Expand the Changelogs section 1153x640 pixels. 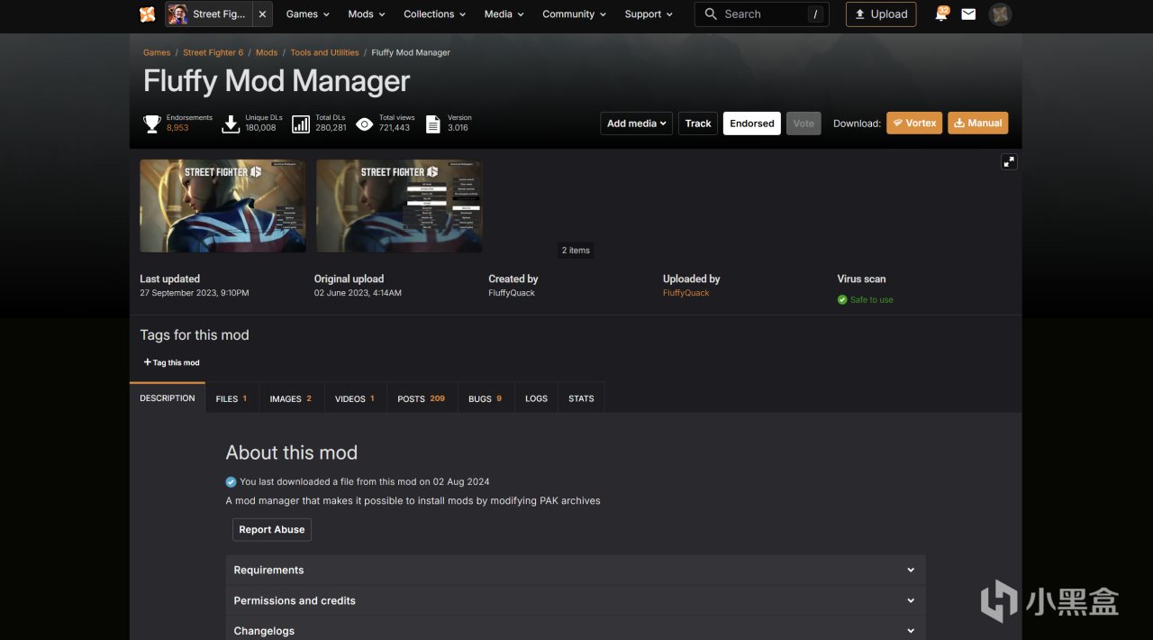click(576, 630)
